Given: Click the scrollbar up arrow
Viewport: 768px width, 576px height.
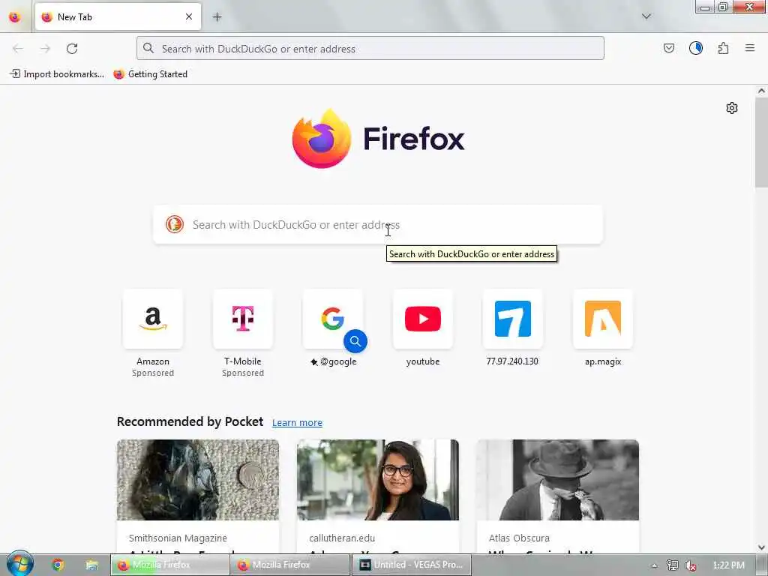Looking at the screenshot, I should tap(761, 91).
